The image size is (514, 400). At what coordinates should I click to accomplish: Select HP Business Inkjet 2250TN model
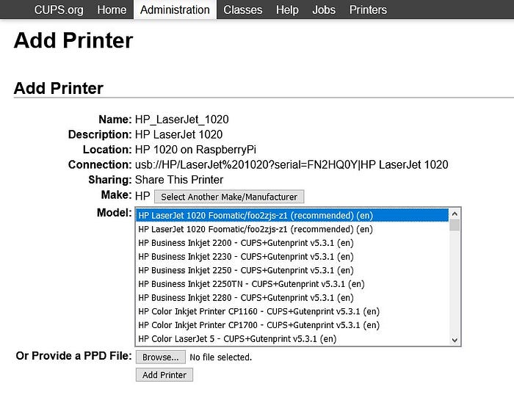tap(292, 284)
